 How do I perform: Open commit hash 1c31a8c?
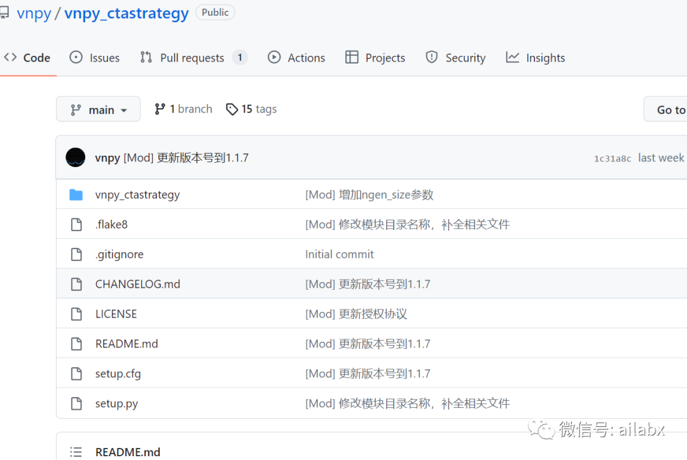[x=613, y=158]
